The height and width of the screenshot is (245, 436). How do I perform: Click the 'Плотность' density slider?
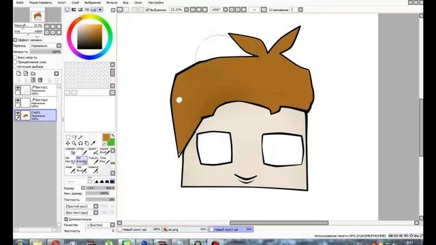coord(100,199)
